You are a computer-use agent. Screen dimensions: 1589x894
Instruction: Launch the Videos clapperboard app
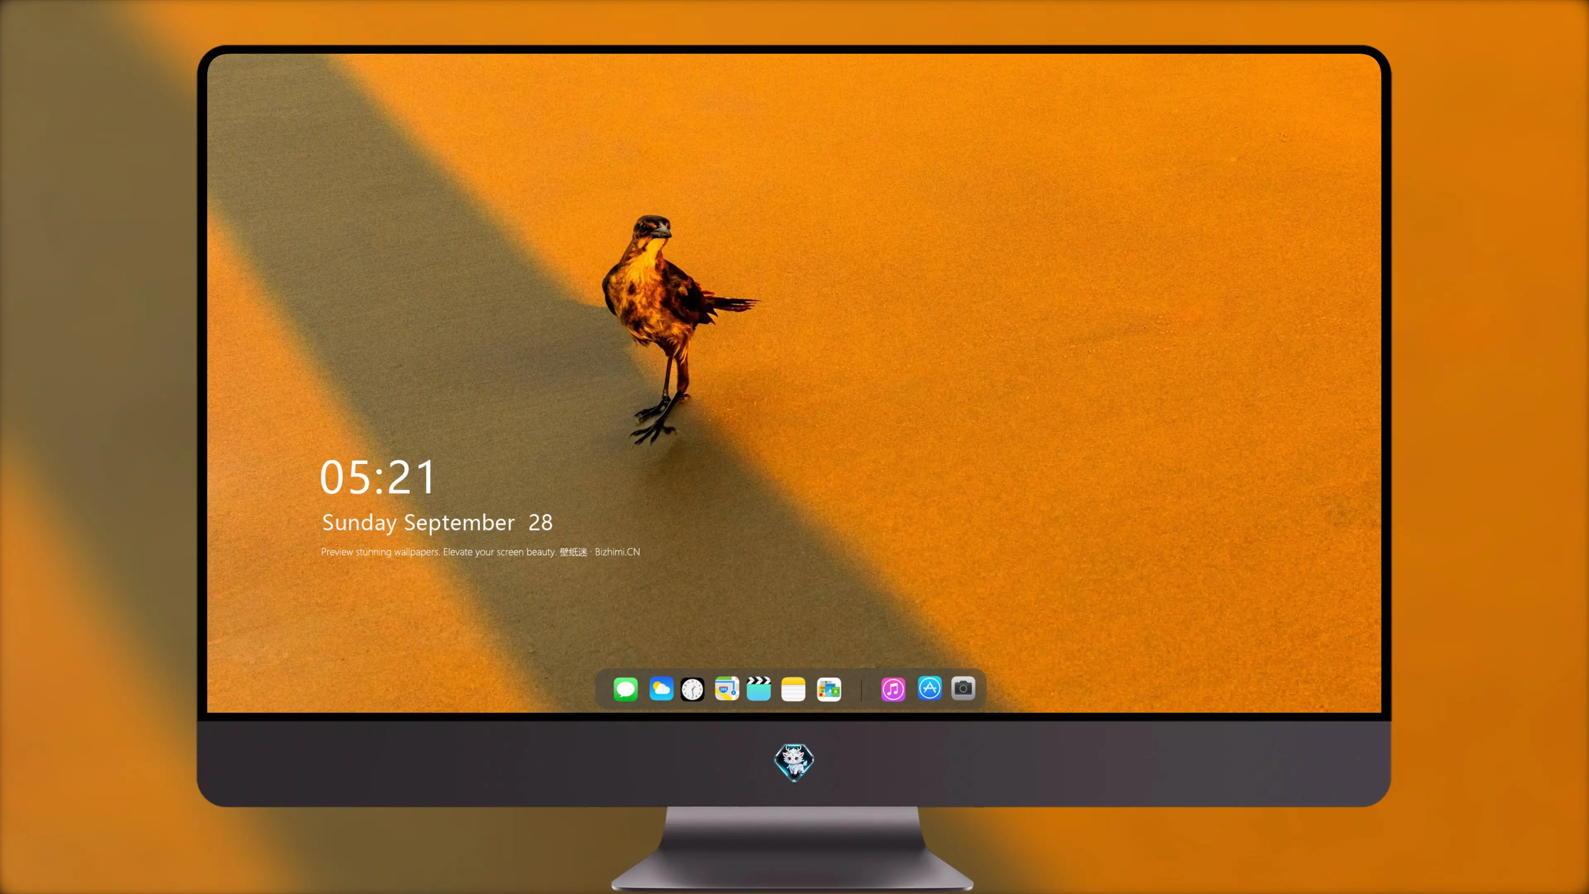tap(759, 689)
